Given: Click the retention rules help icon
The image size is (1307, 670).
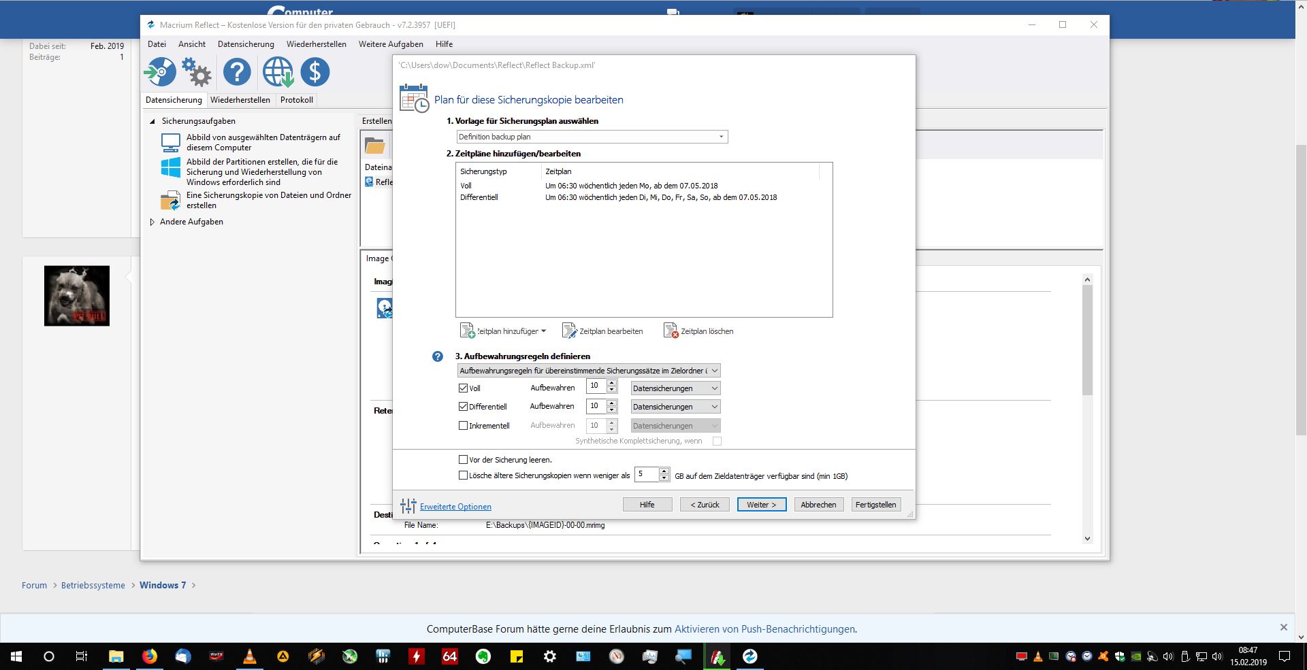Looking at the screenshot, I should [438, 356].
